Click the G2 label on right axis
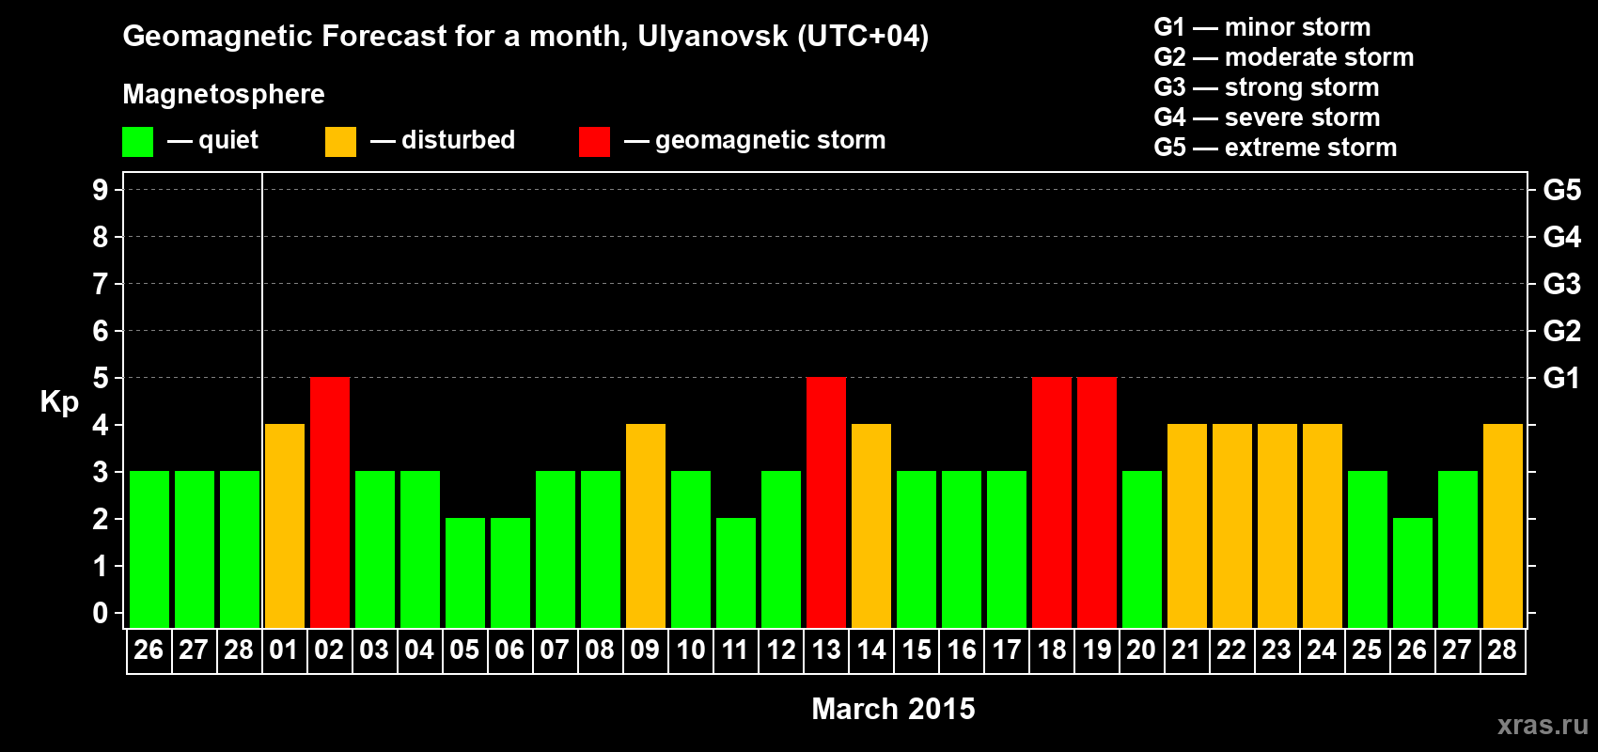1598x752 pixels. pyautogui.click(x=1561, y=331)
